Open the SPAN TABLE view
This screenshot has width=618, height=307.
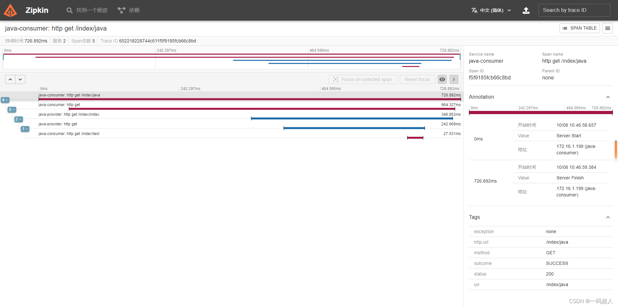tap(579, 28)
